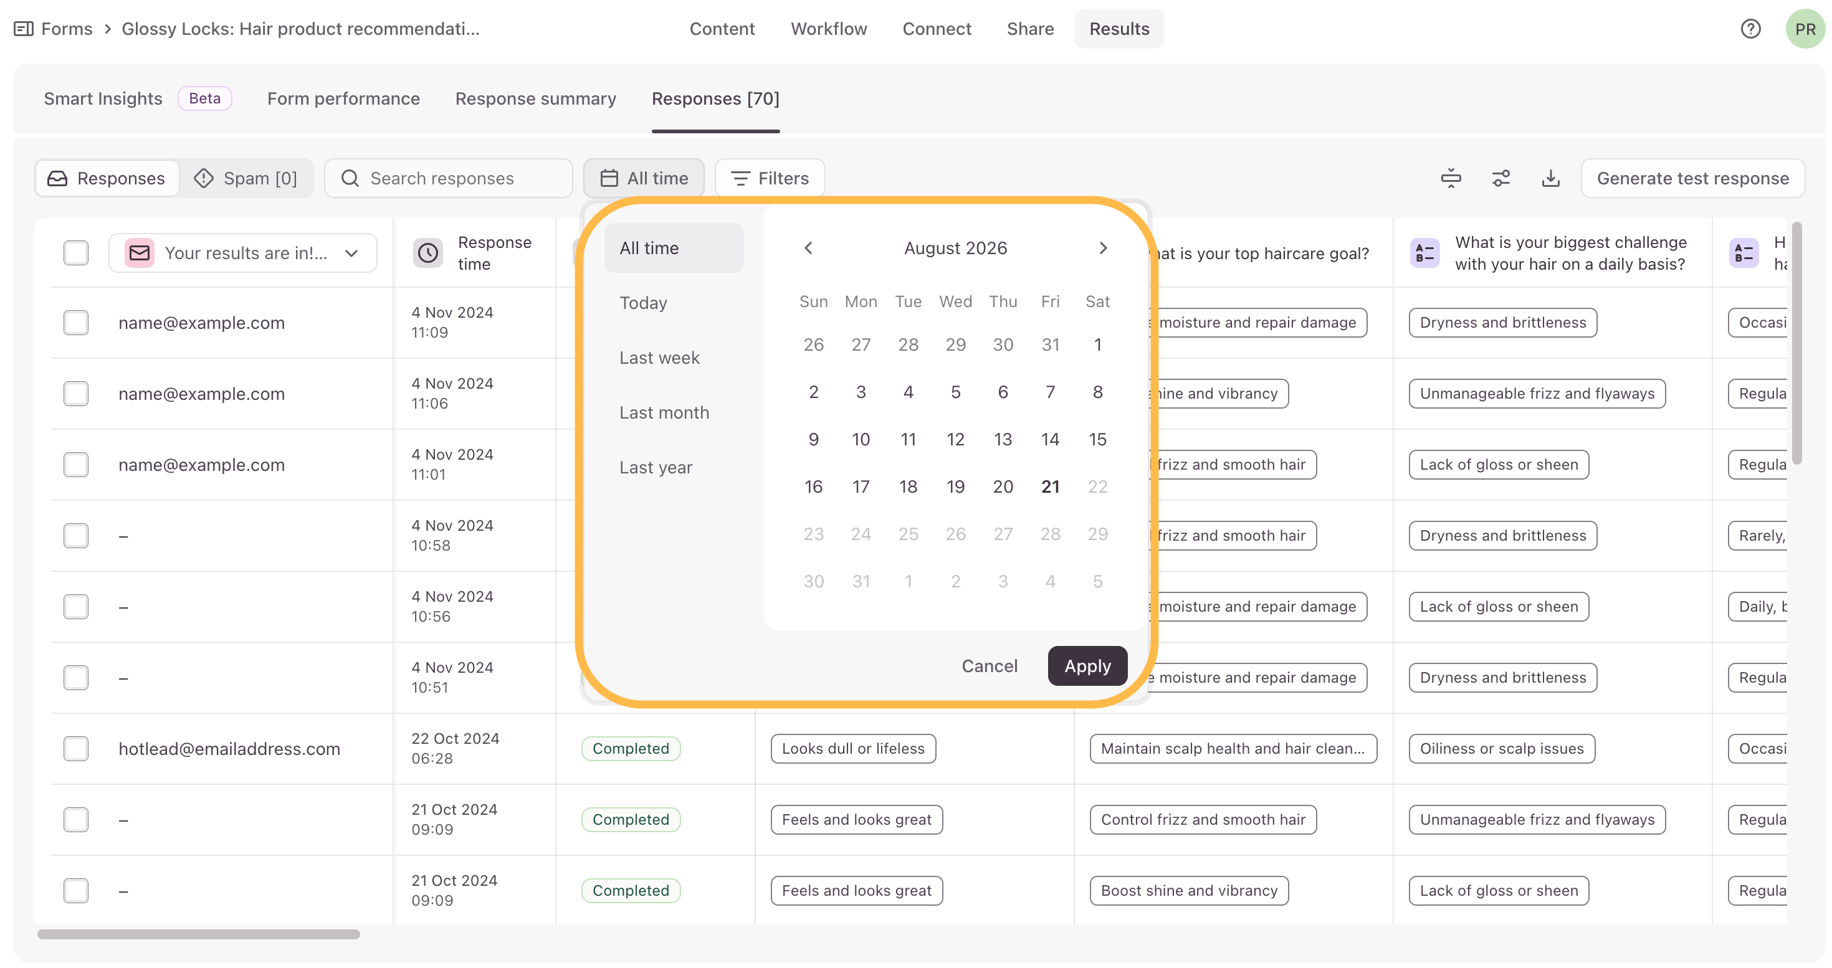1832x968 pixels.
Task: Click the Search responses field
Action: click(x=449, y=178)
